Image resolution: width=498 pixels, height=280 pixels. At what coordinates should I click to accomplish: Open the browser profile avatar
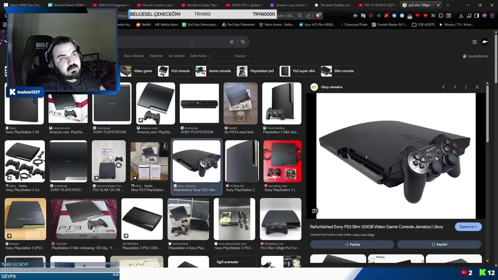coord(484,16)
